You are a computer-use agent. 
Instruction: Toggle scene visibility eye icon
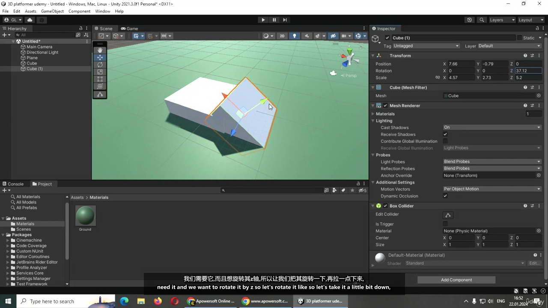(x=333, y=36)
